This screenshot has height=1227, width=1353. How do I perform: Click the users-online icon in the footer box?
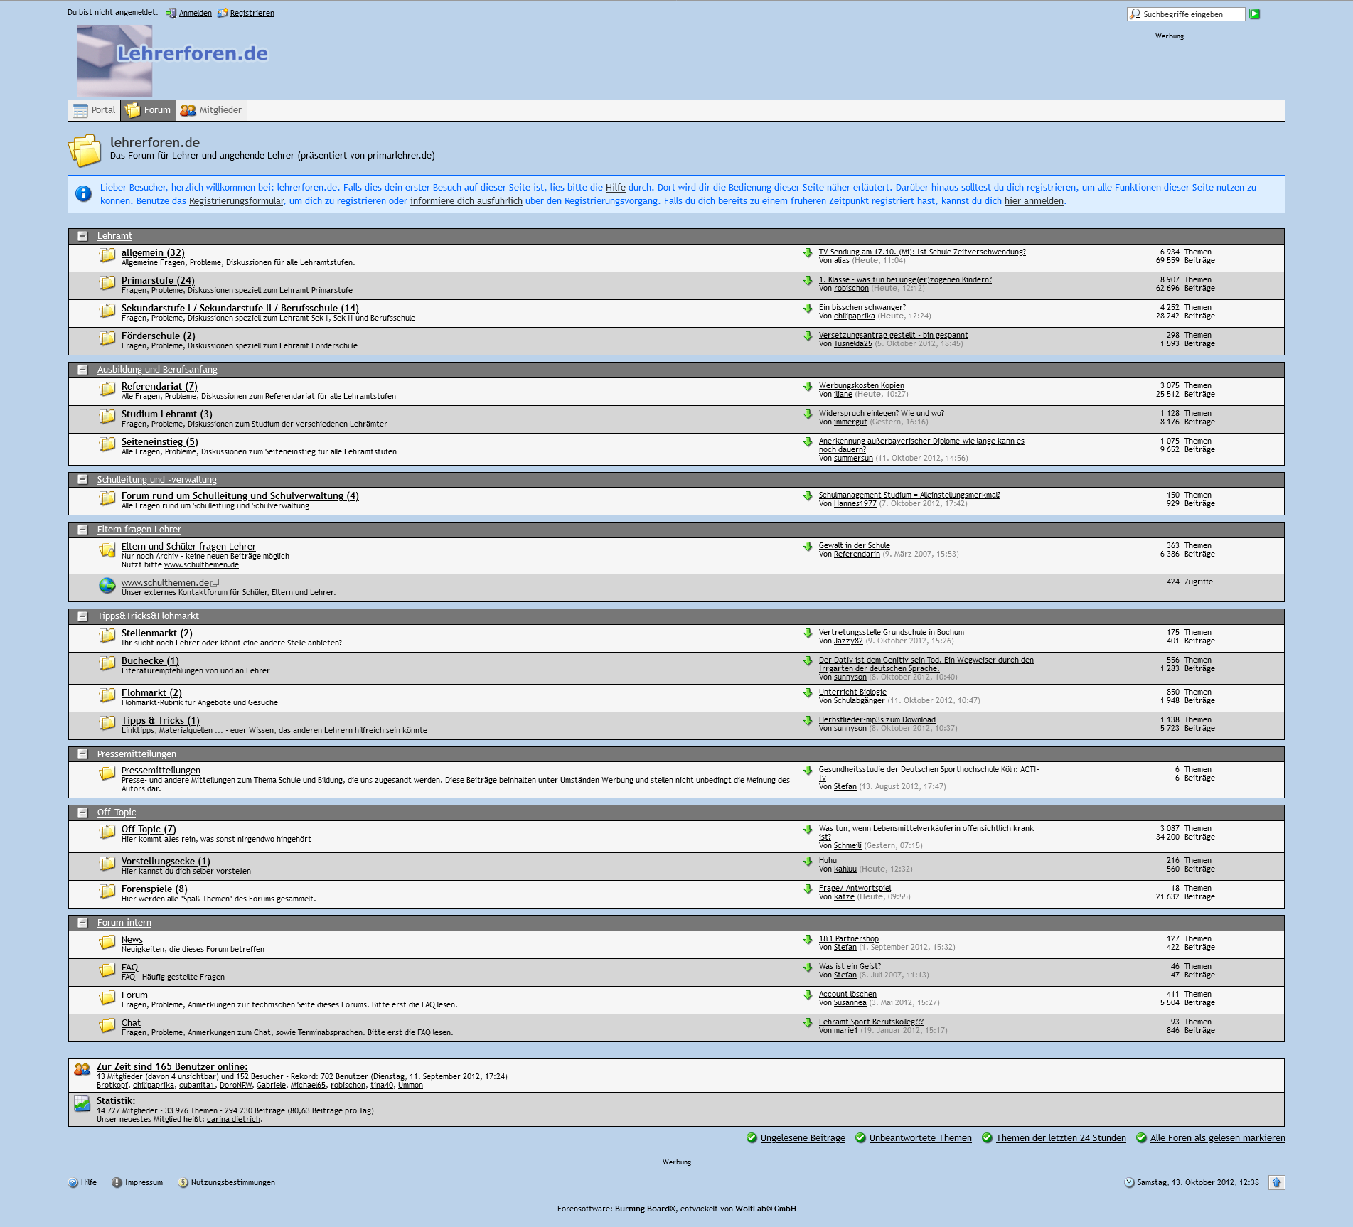point(82,1069)
